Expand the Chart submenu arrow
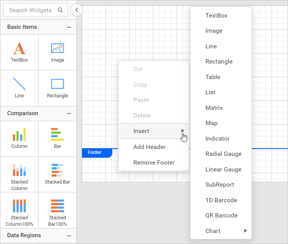Screen dimensions: 288x244 point(246,231)
